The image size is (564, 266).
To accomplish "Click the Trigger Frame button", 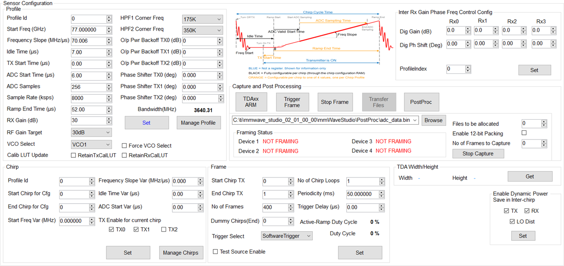I will (292, 102).
